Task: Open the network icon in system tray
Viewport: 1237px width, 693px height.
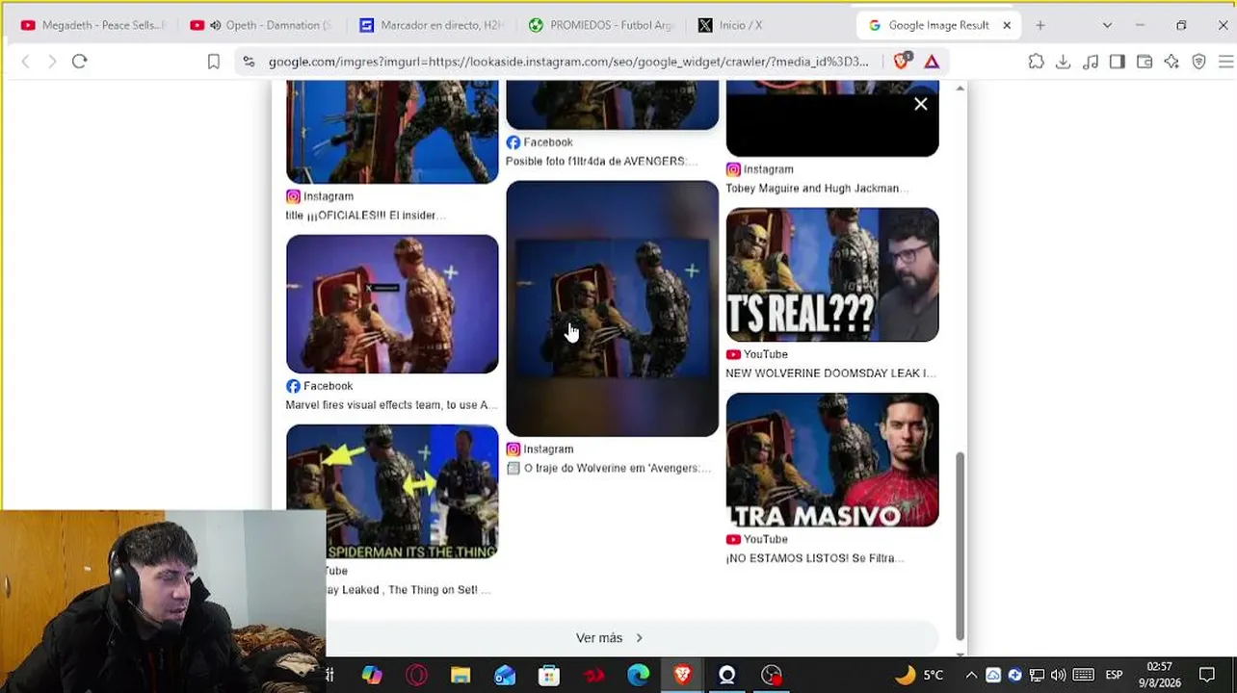Action: 1037,676
